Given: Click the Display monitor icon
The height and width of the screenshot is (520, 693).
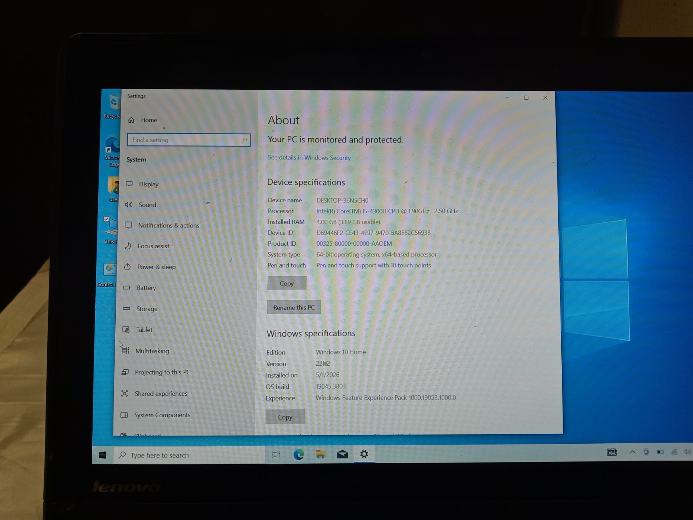Looking at the screenshot, I should pyautogui.click(x=129, y=184).
